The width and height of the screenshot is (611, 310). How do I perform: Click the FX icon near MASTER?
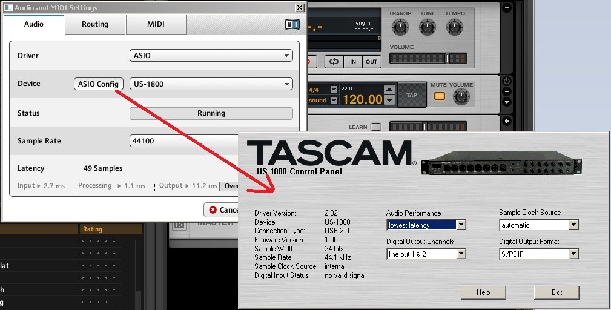coord(179,225)
